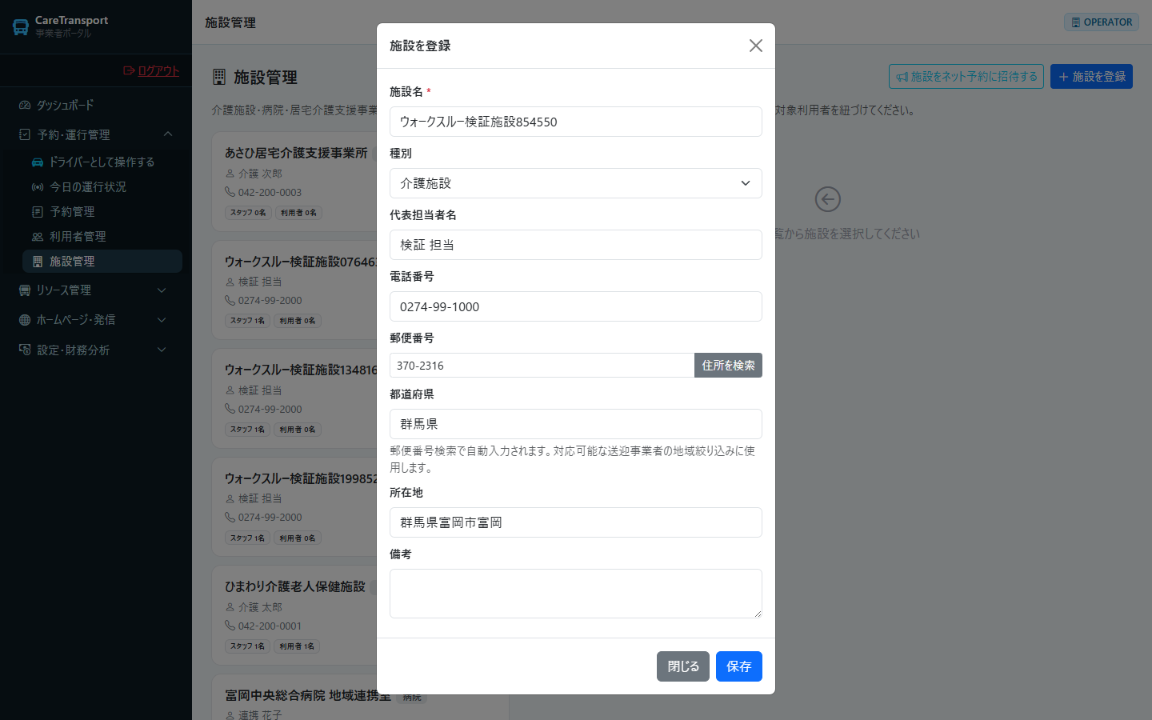Click 施設をネット予約に招待する button
Viewport: 1152px width, 720px height.
966,77
